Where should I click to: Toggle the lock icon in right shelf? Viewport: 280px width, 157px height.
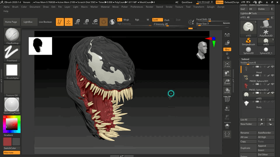tap(227, 43)
